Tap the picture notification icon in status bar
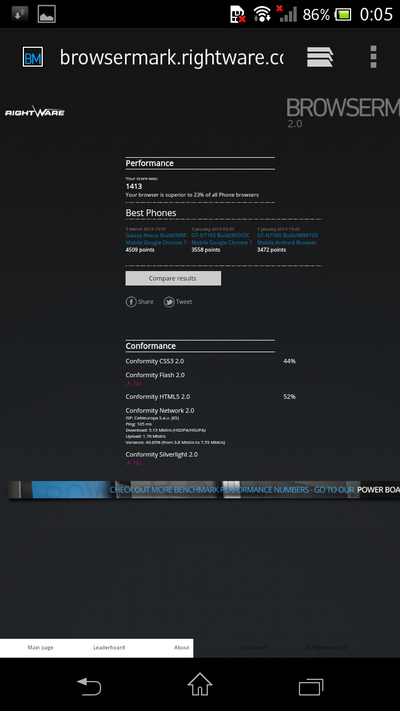 47,14
